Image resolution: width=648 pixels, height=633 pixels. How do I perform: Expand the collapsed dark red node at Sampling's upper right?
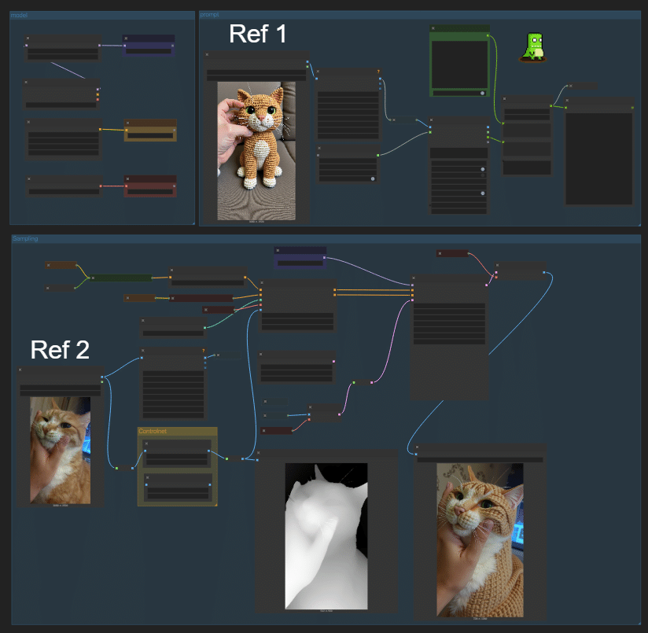[452, 253]
